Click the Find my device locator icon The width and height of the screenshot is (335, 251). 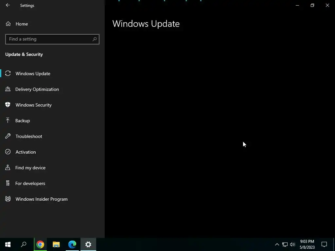8,167
